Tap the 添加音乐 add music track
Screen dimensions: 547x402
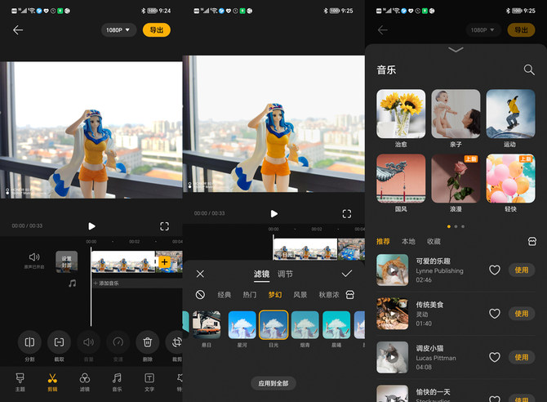pos(137,283)
